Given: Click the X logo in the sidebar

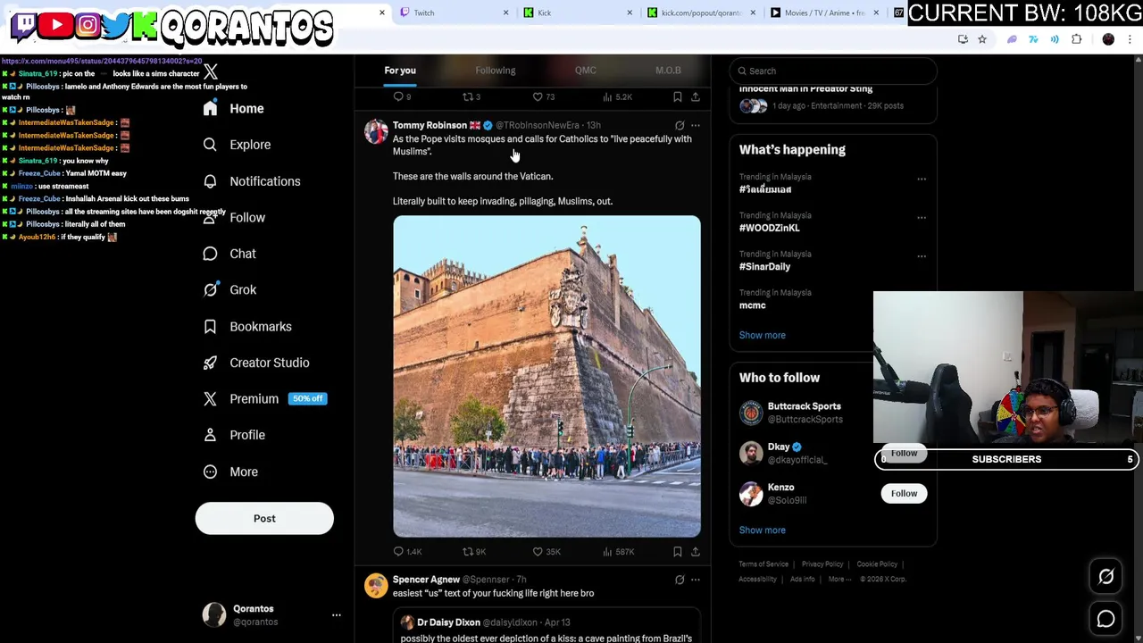Looking at the screenshot, I should pos(210,71).
